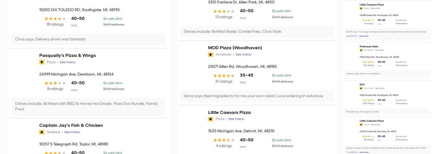Click the GH+ badge next to KFC Fast Food
Screen dimensions: 432x154
[361, 88]
